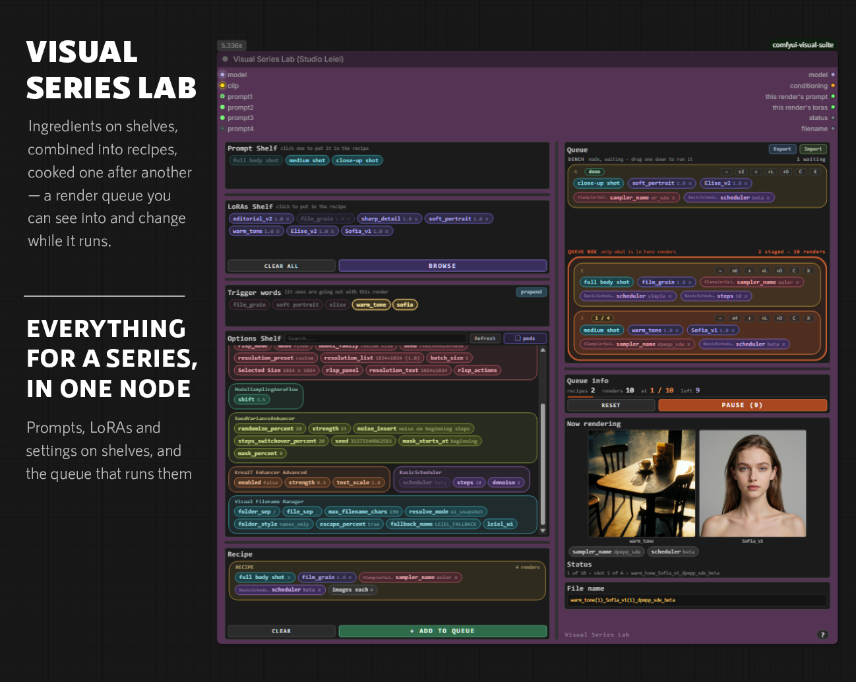Screen dimensions: 856x682
Task: Click the model input socket
Action: pyautogui.click(x=222, y=75)
